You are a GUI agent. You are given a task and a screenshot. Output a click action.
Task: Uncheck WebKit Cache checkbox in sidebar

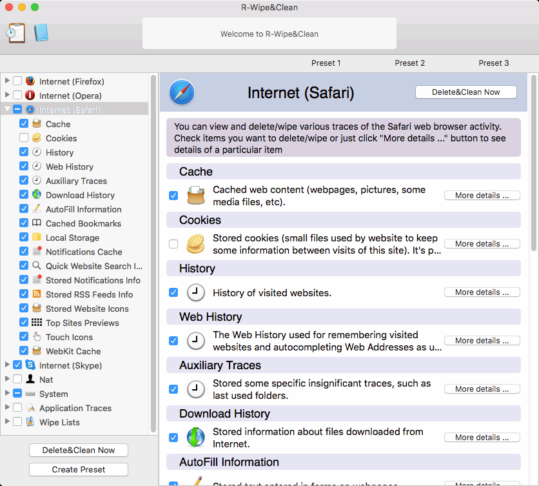24,350
